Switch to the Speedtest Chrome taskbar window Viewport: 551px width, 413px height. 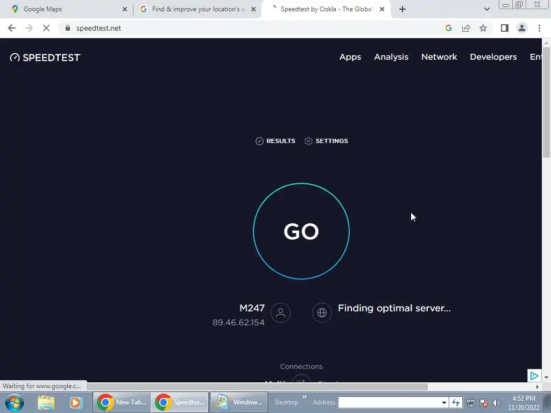(180, 402)
